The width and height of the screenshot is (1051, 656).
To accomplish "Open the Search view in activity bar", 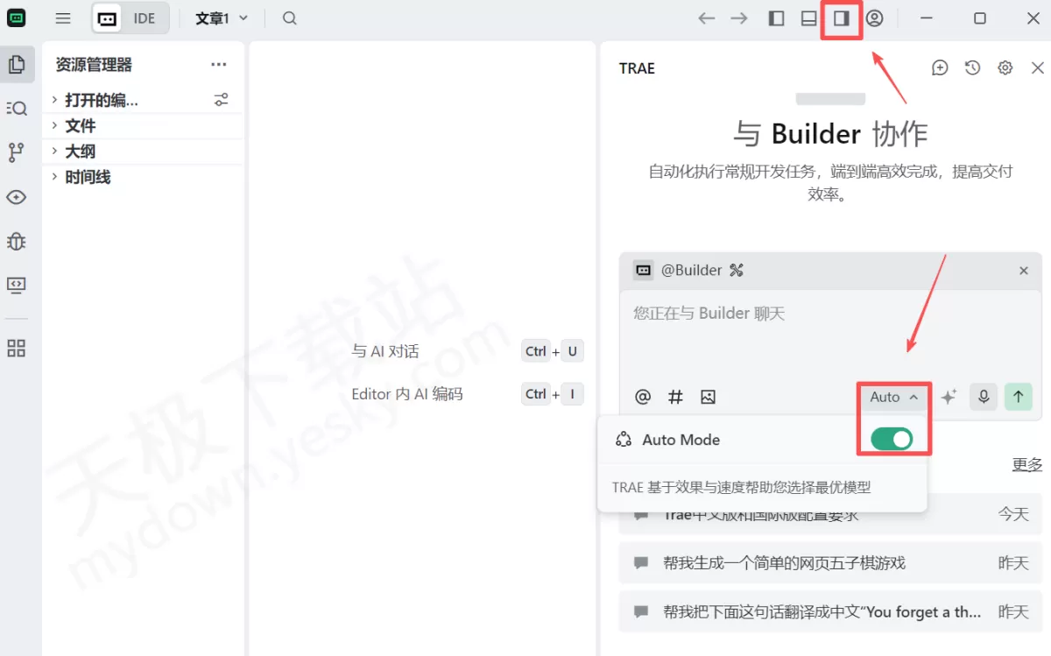I will 17,108.
